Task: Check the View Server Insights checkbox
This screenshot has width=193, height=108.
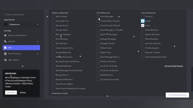Action: pos(53,84)
